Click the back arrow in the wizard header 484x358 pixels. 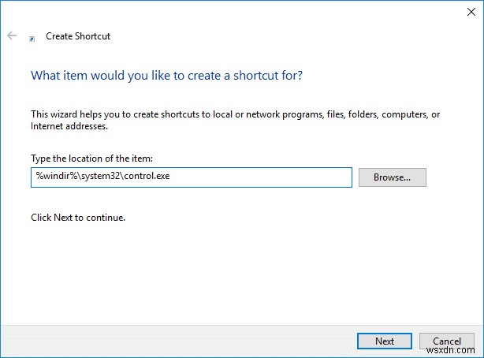(x=12, y=36)
